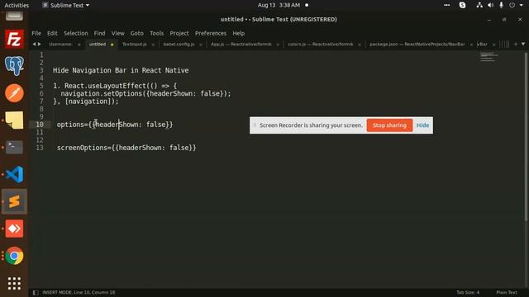The height and width of the screenshot is (297, 529).
Task: Toggle side bar icon in status bar
Action: (x=36, y=293)
